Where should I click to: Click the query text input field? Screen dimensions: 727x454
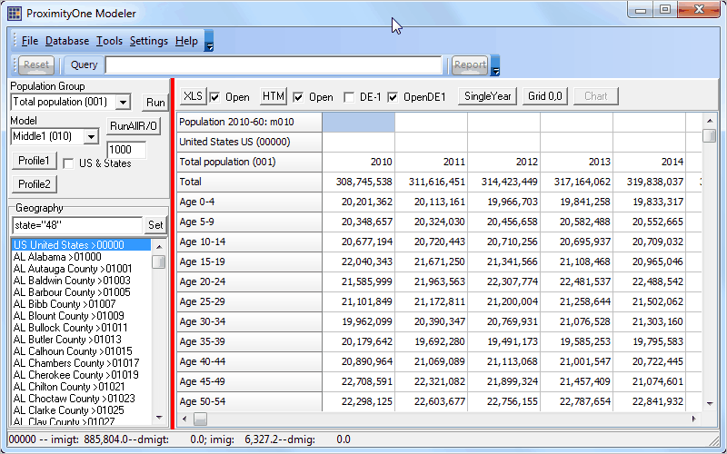point(274,64)
